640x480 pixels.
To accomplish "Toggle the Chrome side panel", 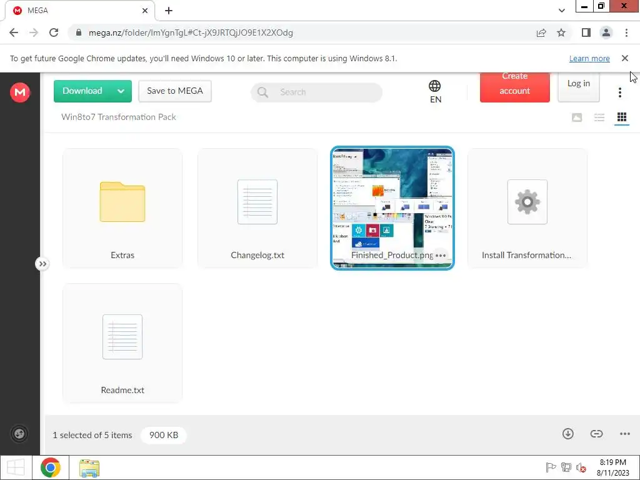I will [586, 32].
